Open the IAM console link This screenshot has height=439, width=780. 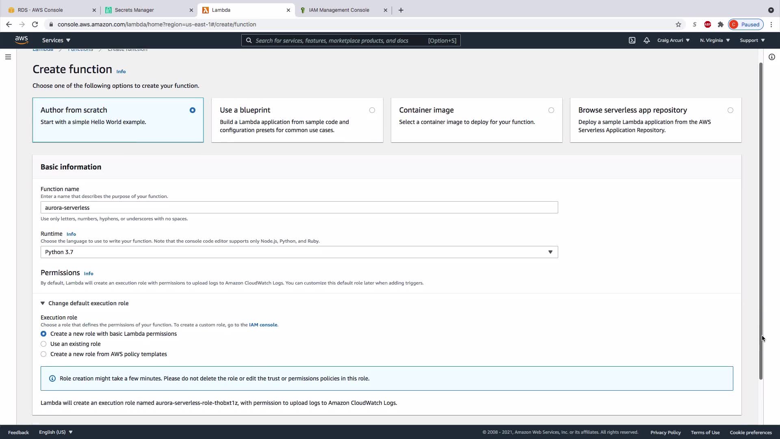click(263, 325)
